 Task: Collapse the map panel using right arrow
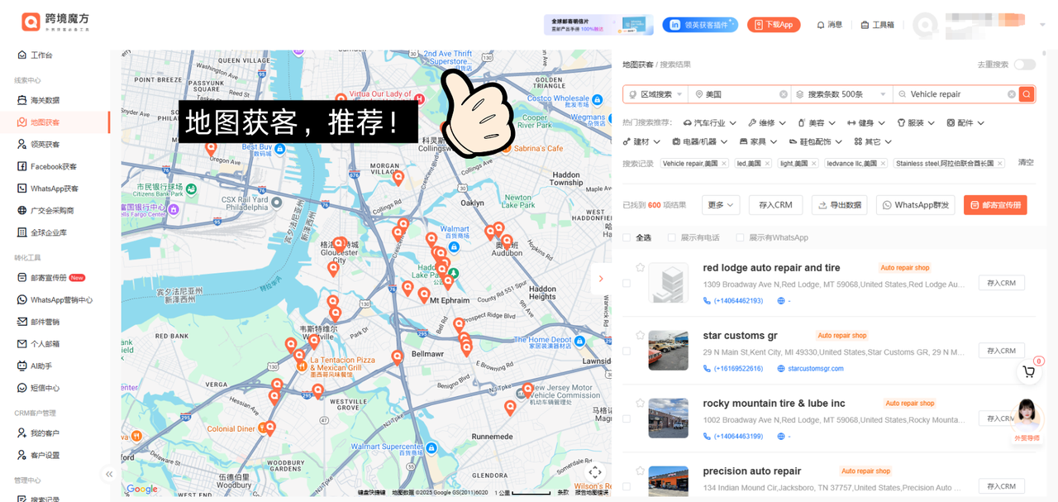click(x=601, y=280)
